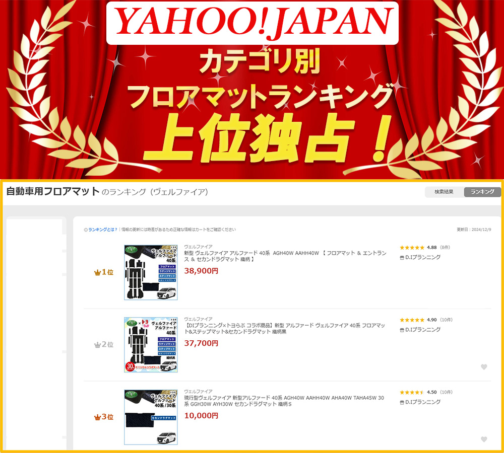Click the 37,700円 price

(x=201, y=343)
